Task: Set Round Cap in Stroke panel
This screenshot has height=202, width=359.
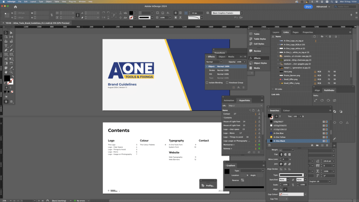Action: tap(285, 154)
